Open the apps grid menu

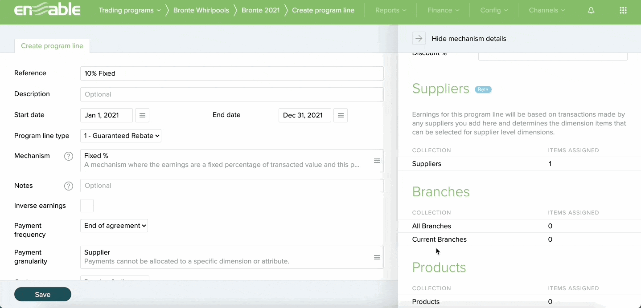[x=623, y=10]
